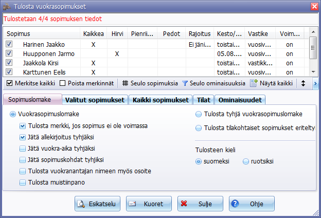Click the Ei jäni... restriction cell

(x=200, y=44)
